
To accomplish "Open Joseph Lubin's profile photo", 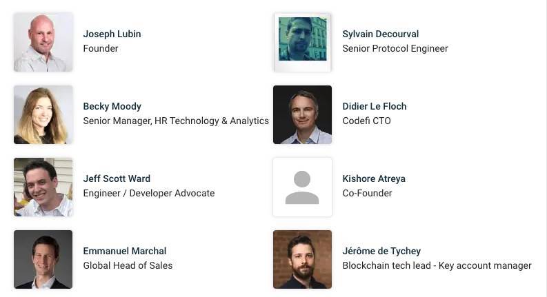I will (43, 42).
